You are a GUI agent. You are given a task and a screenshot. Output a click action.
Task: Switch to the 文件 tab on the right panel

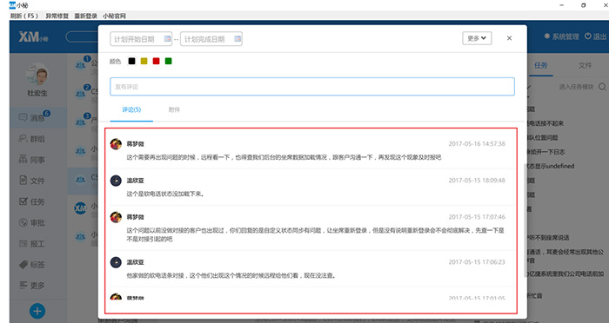point(585,65)
